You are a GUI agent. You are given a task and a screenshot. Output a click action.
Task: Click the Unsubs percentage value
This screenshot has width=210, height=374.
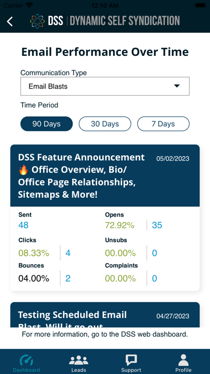(x=121, y=253)
